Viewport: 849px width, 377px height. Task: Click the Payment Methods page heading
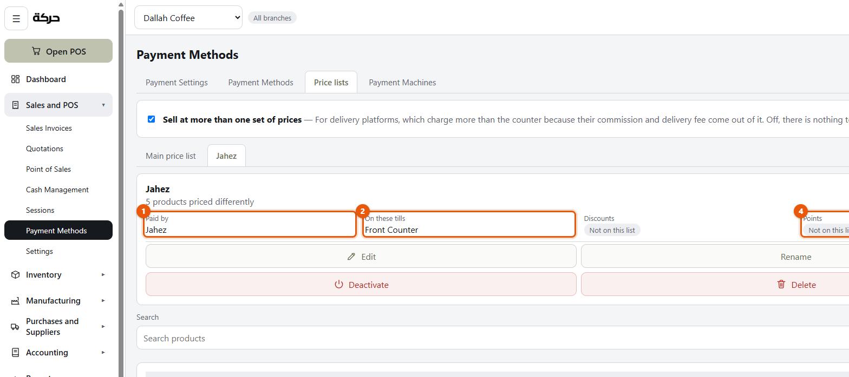click(187, 55)
